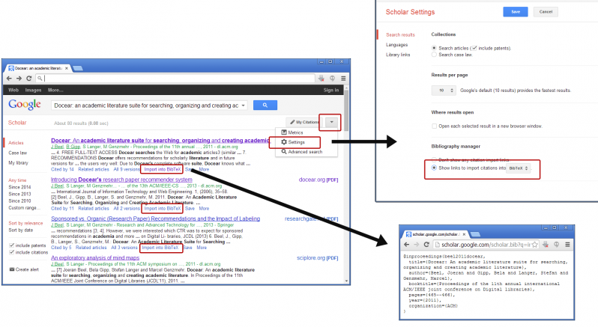Reload the Google Scholar results page
Screen dimensions: 598x327
click(x=28, y=79)
